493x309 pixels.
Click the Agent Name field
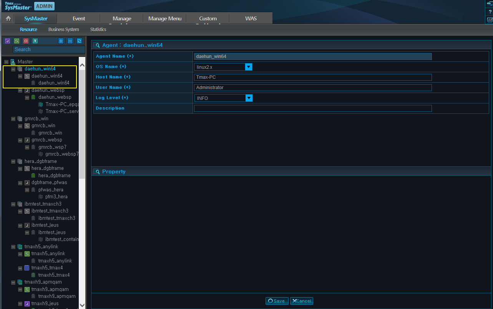pos(313,56)
